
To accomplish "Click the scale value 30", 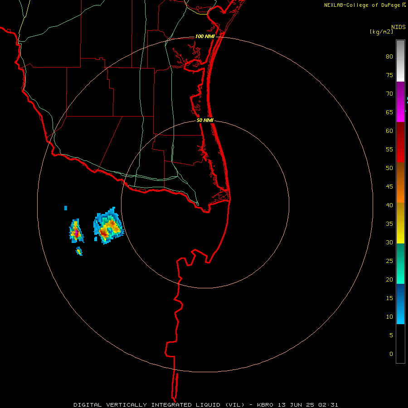I will (389, 242).
